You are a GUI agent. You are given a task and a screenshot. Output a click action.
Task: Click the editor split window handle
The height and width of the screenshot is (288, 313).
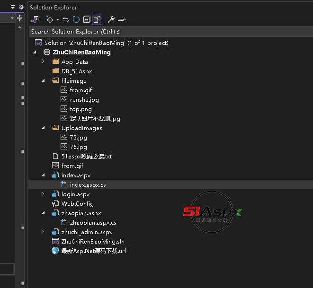coord(19,18)
